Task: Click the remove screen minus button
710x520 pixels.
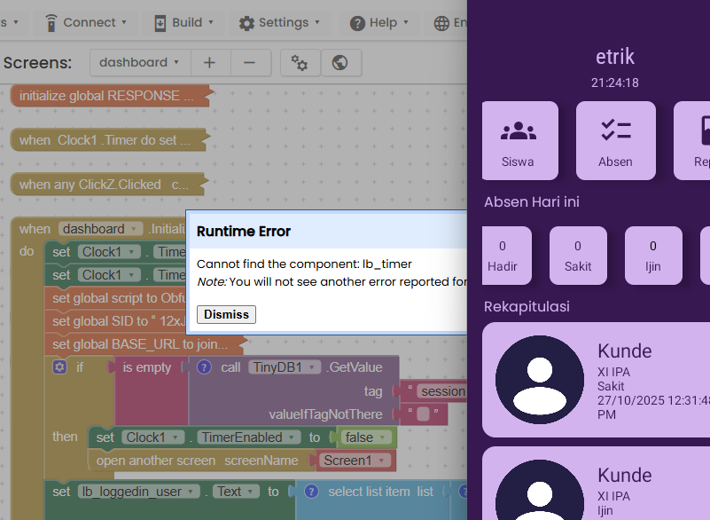Action: point(251,63)
